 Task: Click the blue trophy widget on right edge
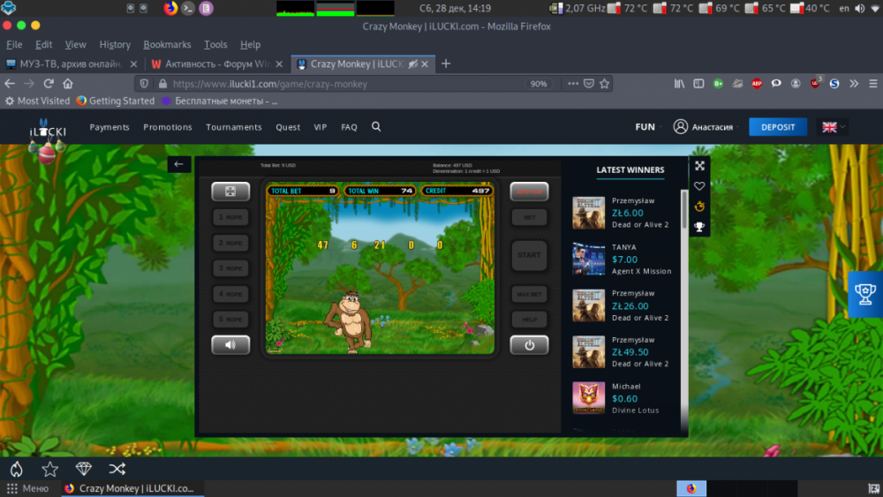pyautogui.click(x=865, y=294)
